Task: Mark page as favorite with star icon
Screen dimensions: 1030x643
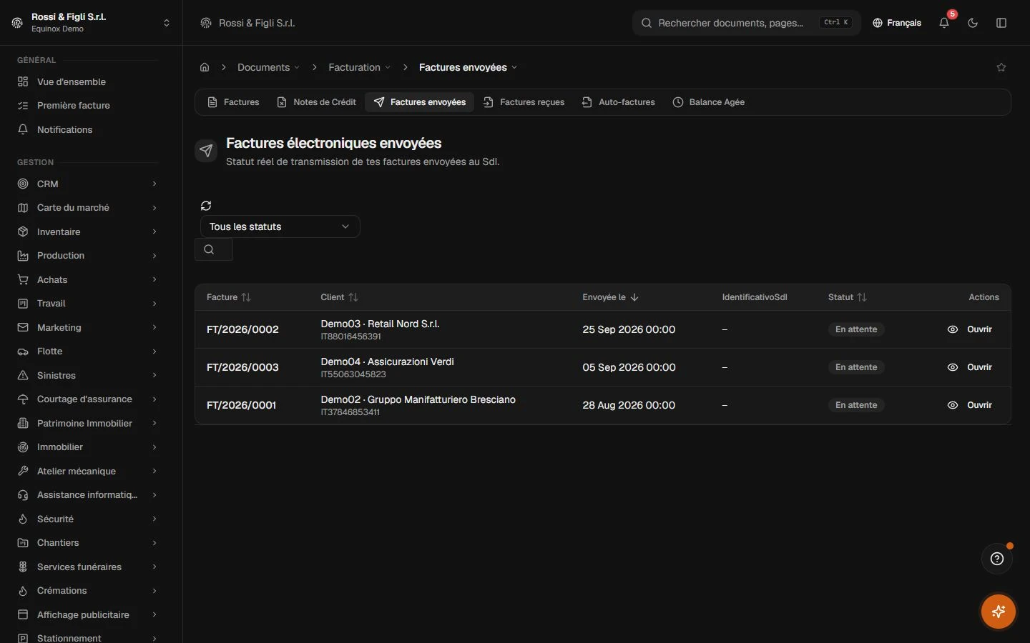Action: pos(1001,67)
